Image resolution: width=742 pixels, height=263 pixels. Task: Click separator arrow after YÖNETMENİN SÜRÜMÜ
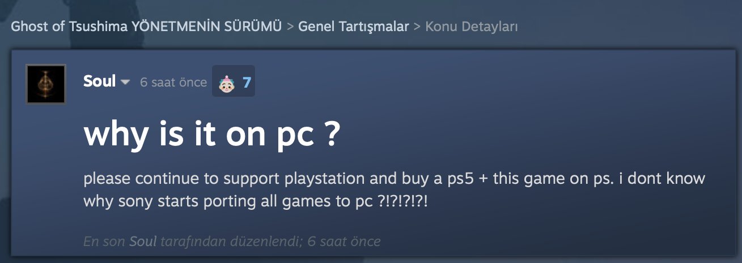pyautogui.click(x=290, y=27)
